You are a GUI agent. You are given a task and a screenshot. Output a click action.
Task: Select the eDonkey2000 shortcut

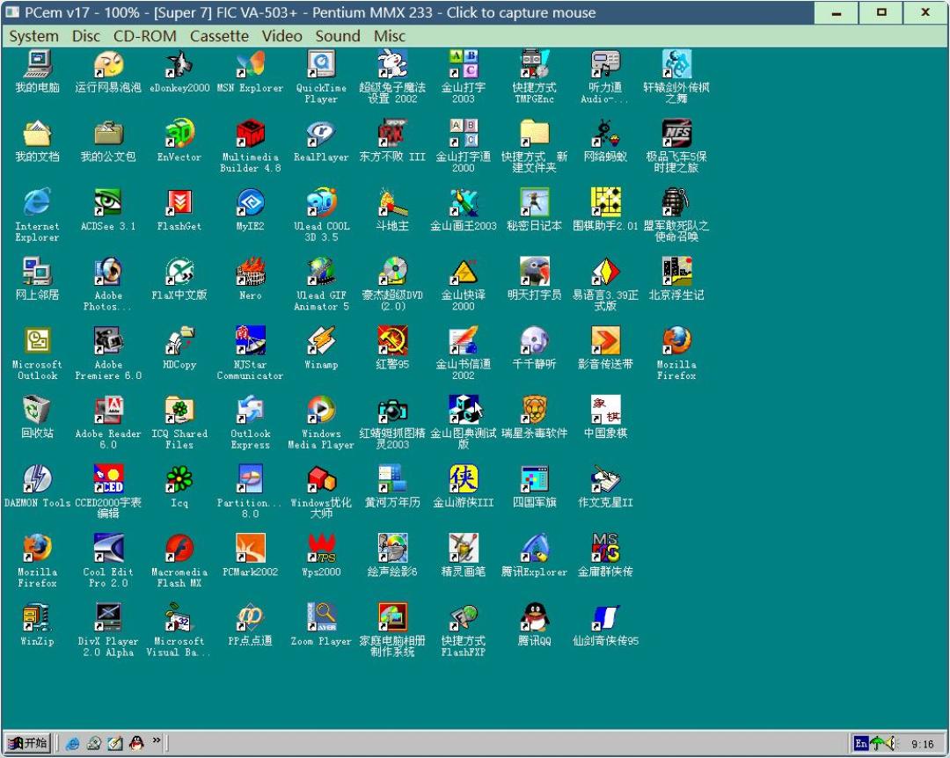pos(179,71)
